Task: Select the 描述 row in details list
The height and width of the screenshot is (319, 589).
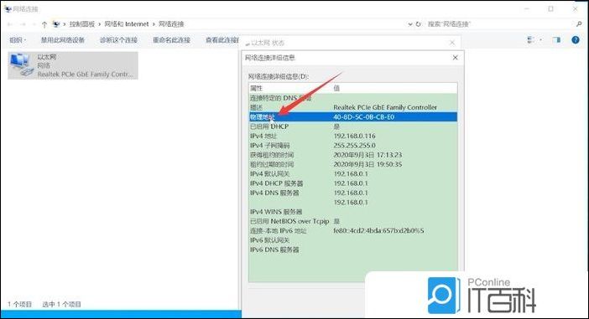Action: [x=353, y=107]
